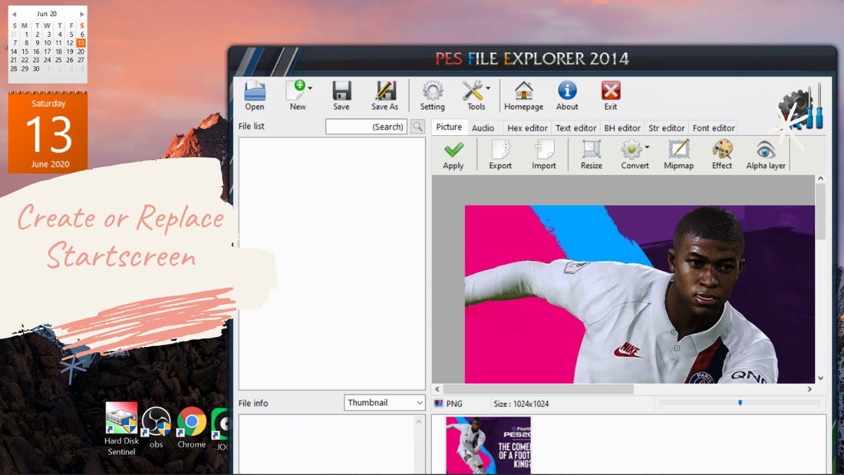The height and width of the screenshot is (475, 844).
Task: Toggle the Alpha layer eye icon
Action: 766,156
